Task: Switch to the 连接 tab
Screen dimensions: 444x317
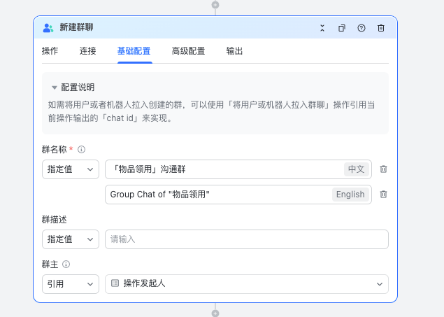Action: pyautogui.click(x=88, y=51)
